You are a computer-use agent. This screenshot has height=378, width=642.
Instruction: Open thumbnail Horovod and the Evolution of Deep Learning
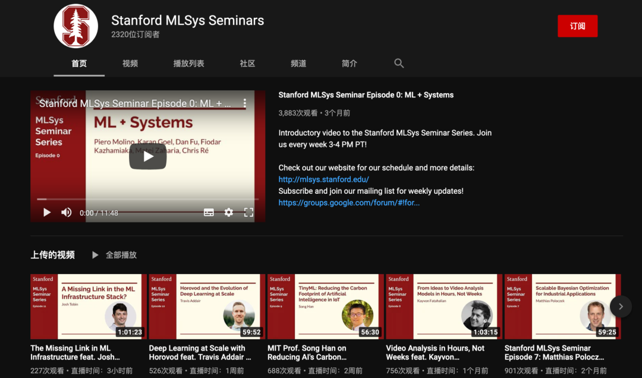coord(207,306)
